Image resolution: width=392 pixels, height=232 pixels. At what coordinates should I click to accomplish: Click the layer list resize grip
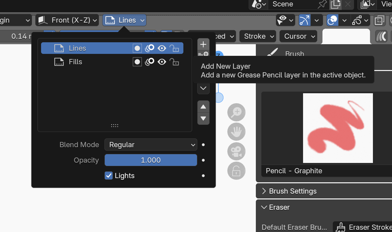115,126
